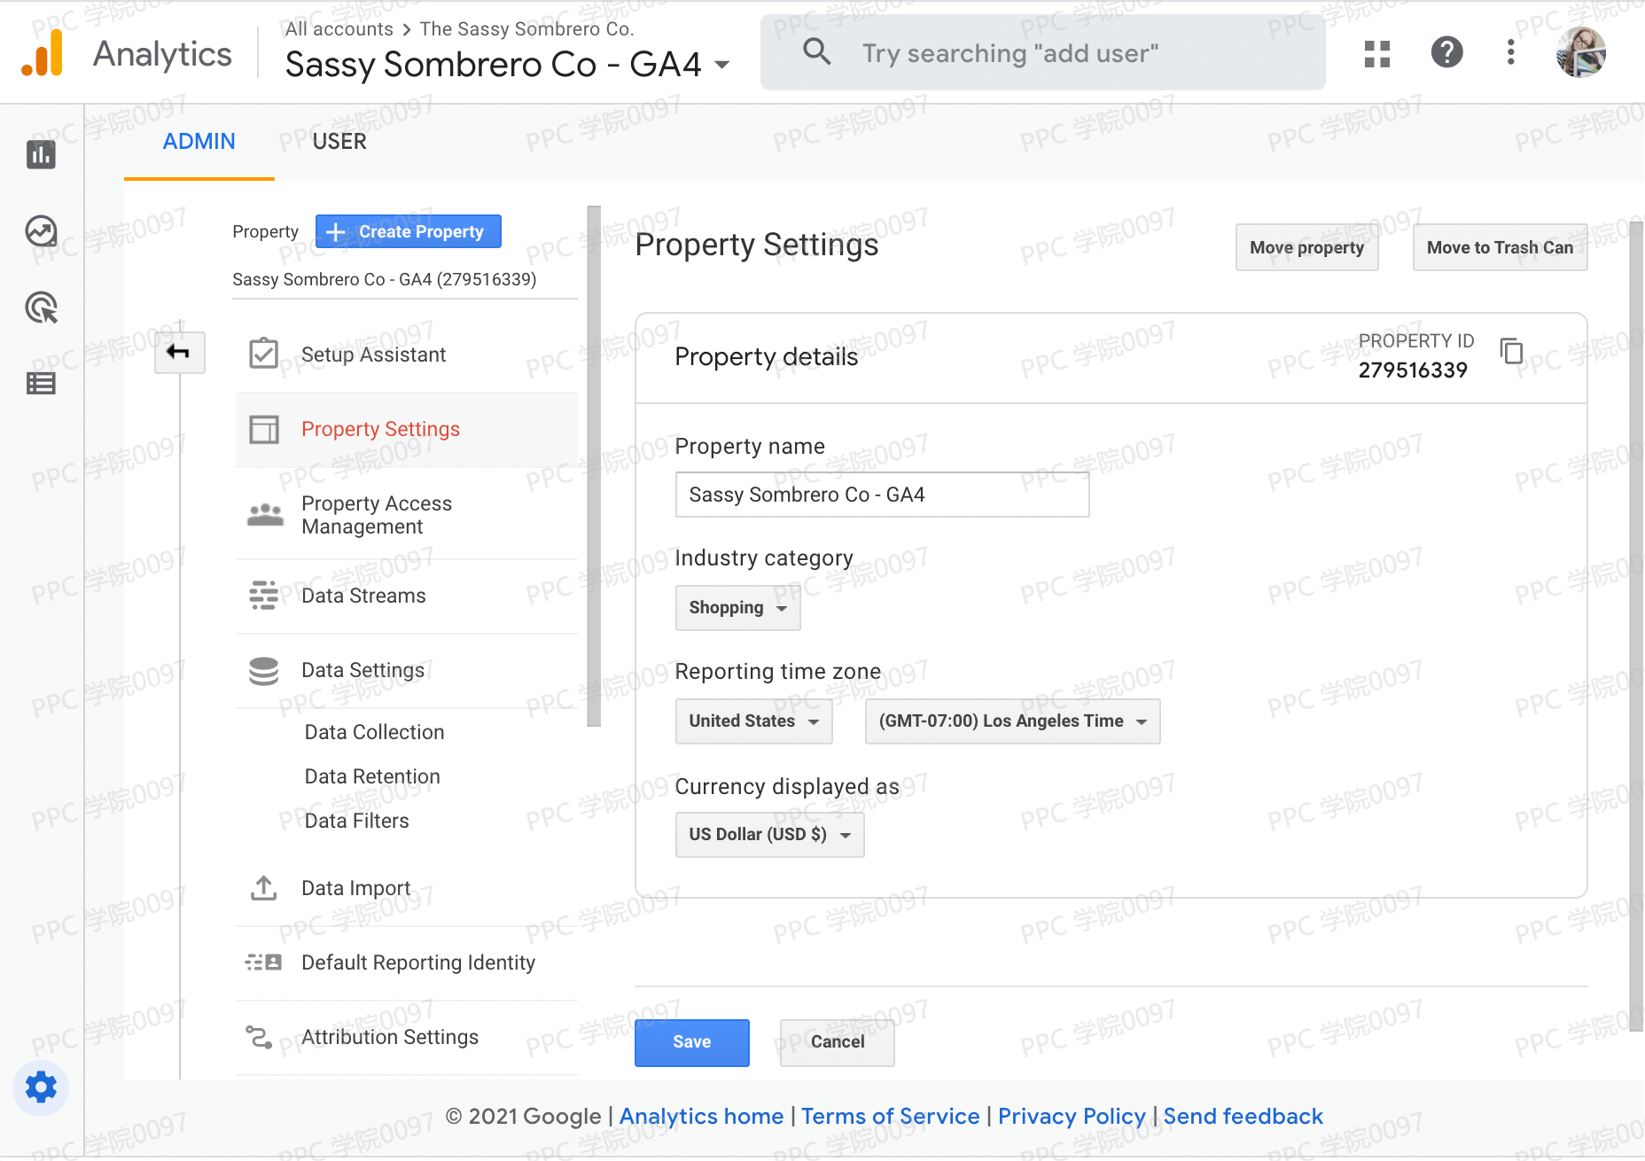The width and height of the screenshot is (1645, 1161).
Task: Open Data Streams in the property menu
Action: point(363,596)
